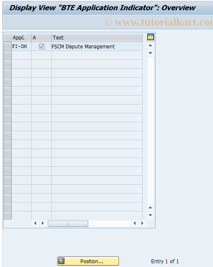Image resolution: width=213 pixels, height=267 pixels.
Task: Click the Entry 1 of 1 status text
Action: tap(165, 261)
